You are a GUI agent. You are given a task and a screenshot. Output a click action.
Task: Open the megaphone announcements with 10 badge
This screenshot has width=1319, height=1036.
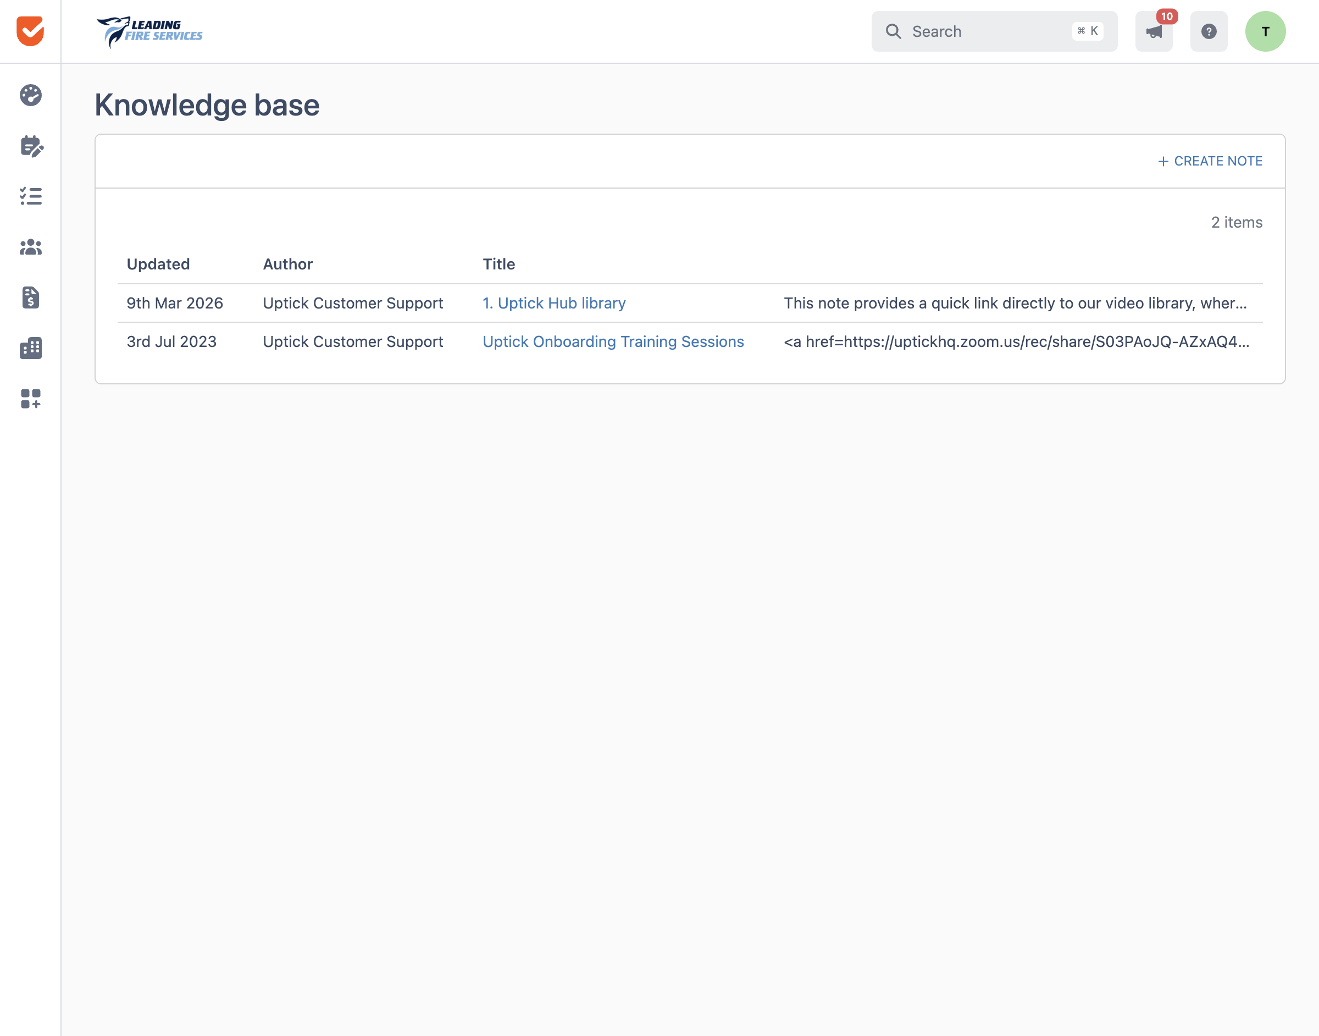[x=1154, y=31]
